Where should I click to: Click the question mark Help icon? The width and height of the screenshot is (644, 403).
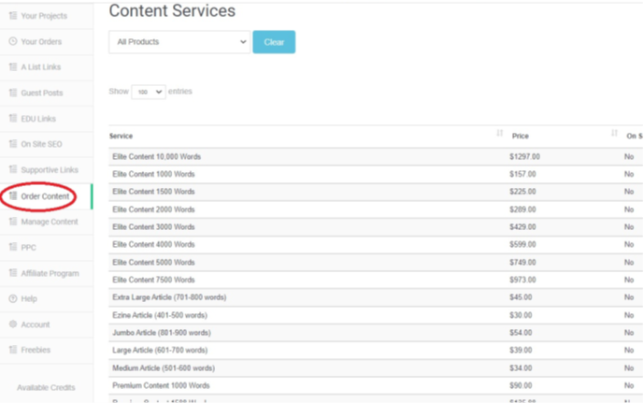[12, 298]
